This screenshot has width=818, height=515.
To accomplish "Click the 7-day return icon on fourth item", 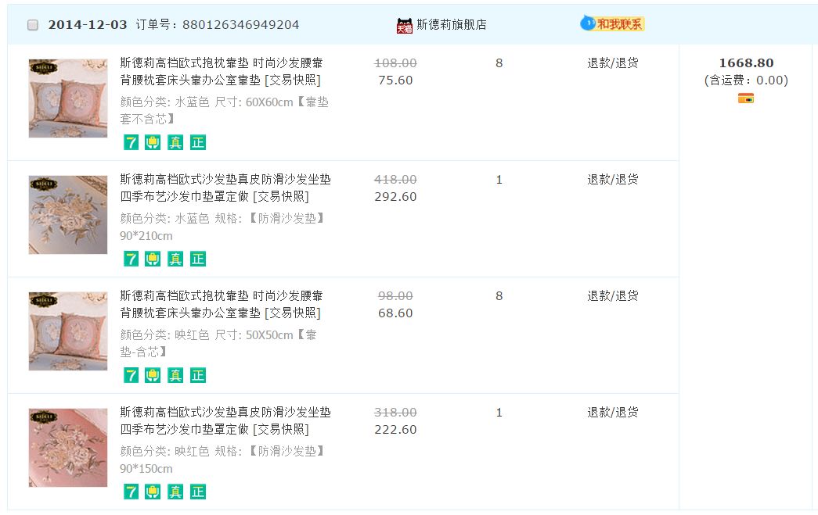I will point(131,492).
